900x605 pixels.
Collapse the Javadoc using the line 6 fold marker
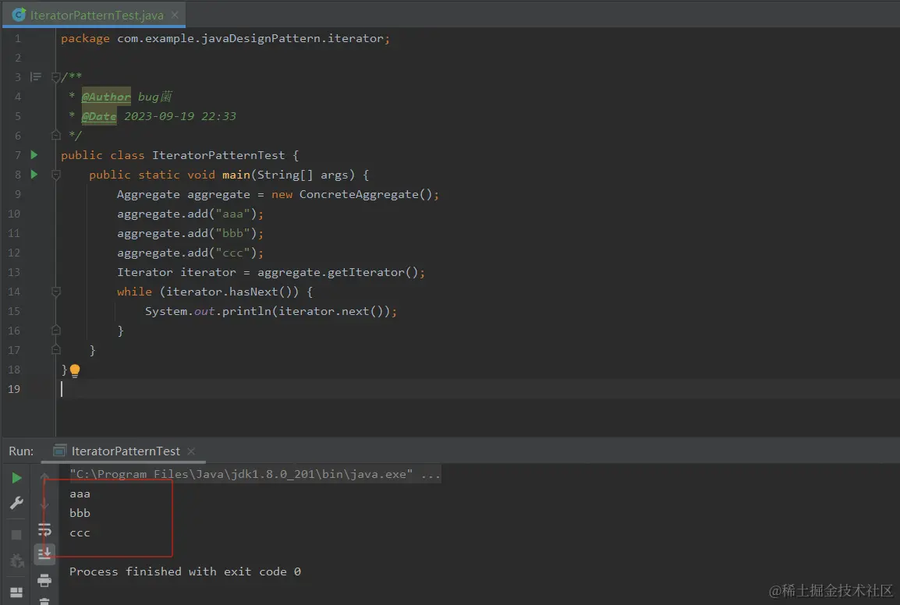(55, 136)
